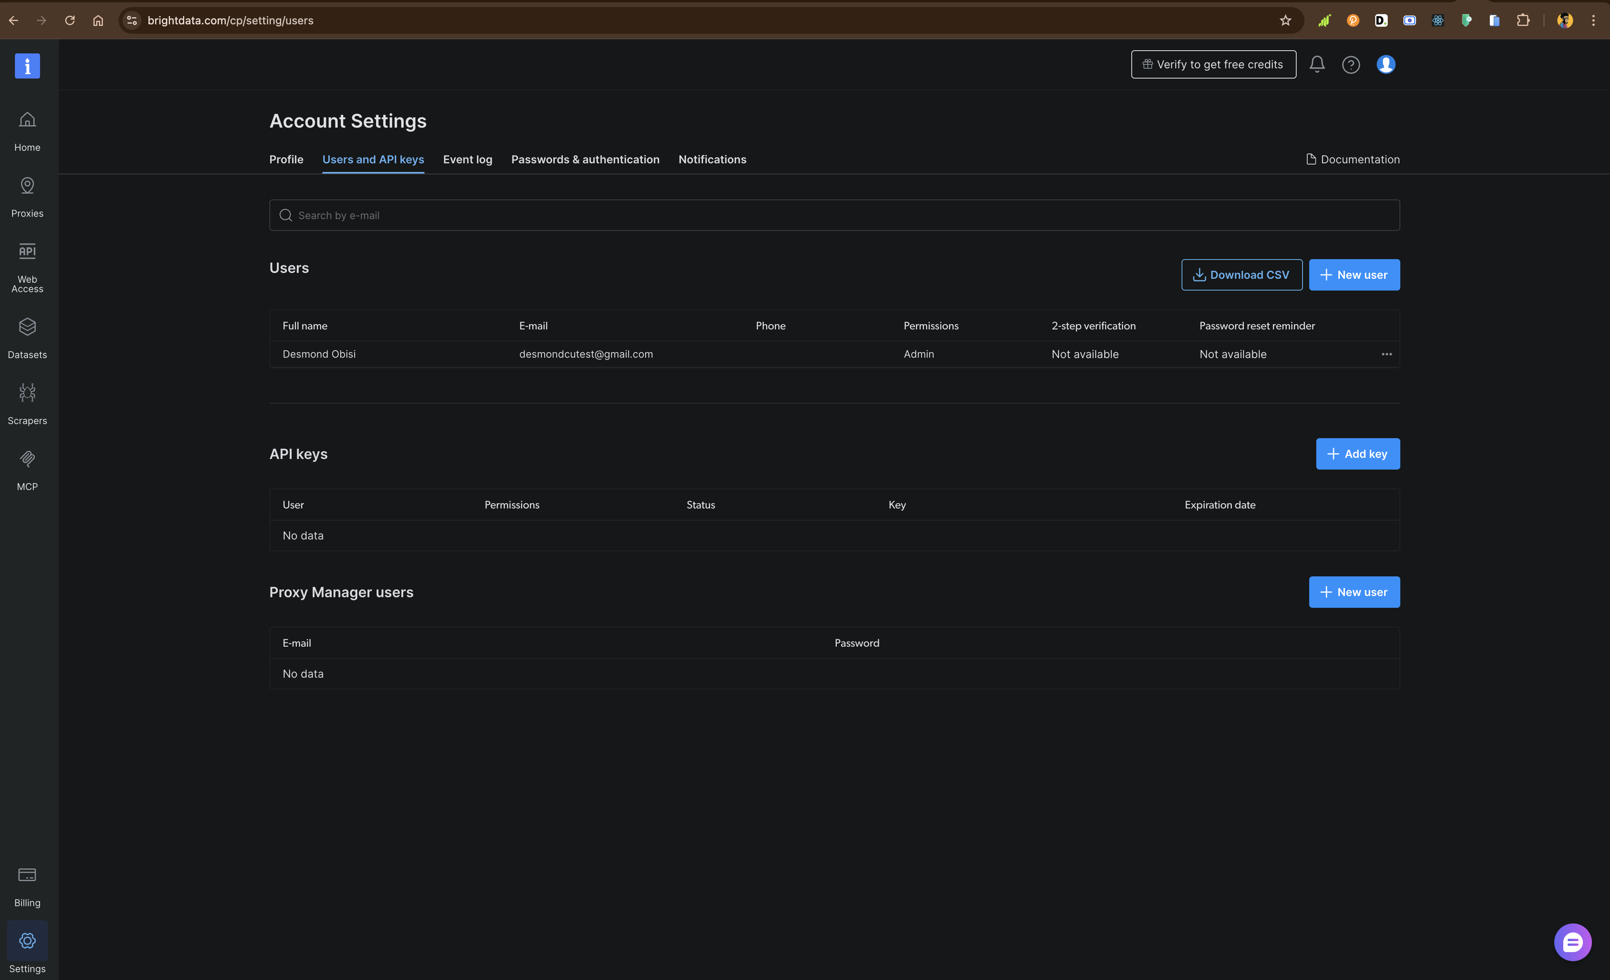The height and width of the screenshot is (980, 1610).
Task: Open the Passwords & authentication tab
Action: tap(585, 159)
